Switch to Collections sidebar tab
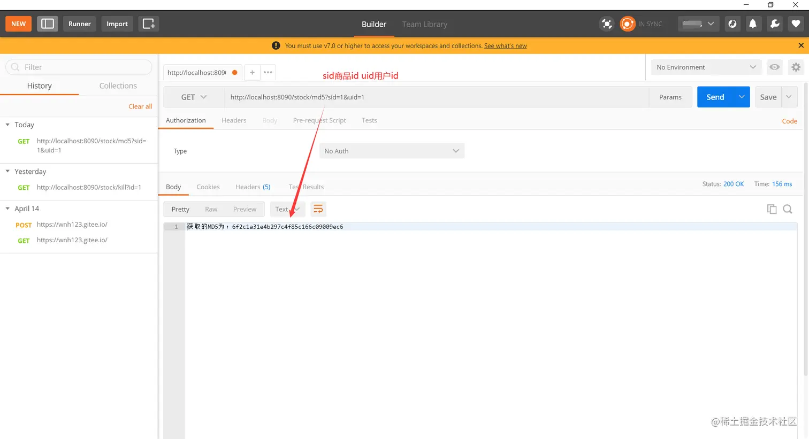The height and width of the screenshot is (439, 809). click(x=118, y=86)
